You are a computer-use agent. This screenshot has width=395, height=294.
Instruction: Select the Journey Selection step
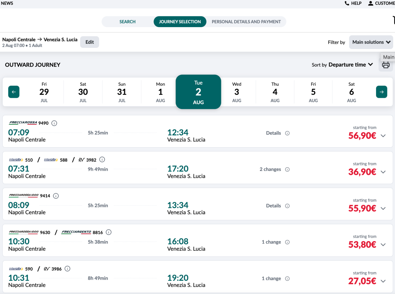click(x=180, y=22)
